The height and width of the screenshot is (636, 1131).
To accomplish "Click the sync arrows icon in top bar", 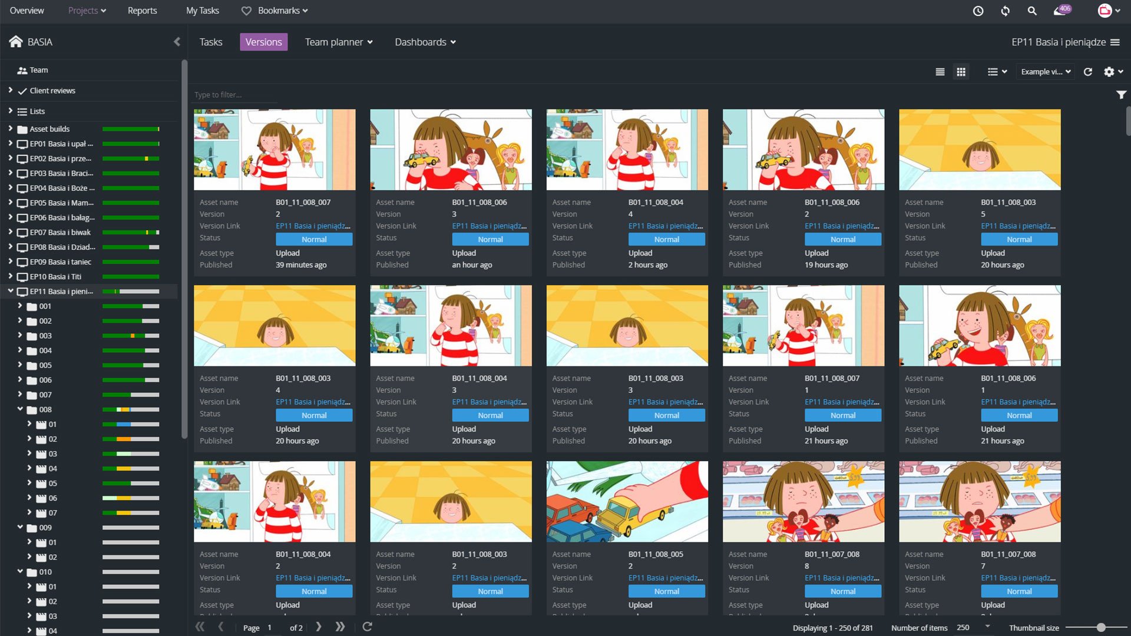I will 1005,11.
